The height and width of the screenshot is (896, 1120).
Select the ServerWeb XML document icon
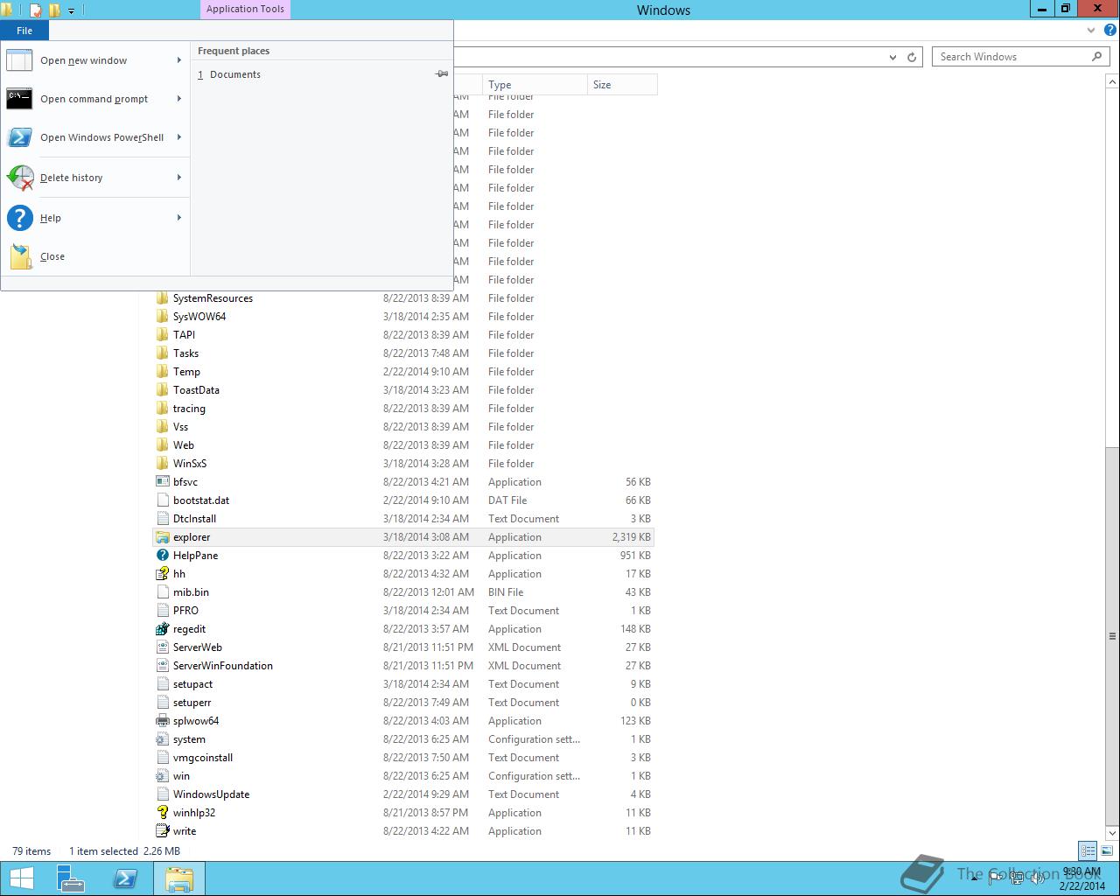pos(162,647)
